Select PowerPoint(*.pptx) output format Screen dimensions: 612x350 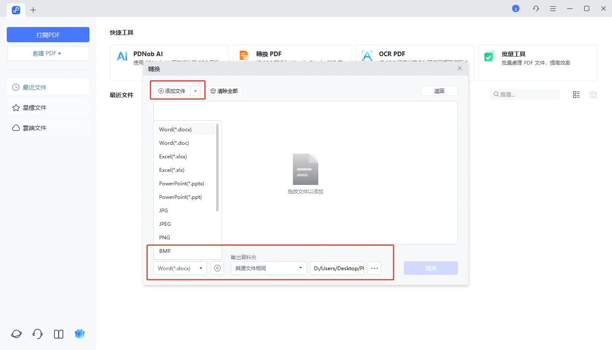point(181,183)
